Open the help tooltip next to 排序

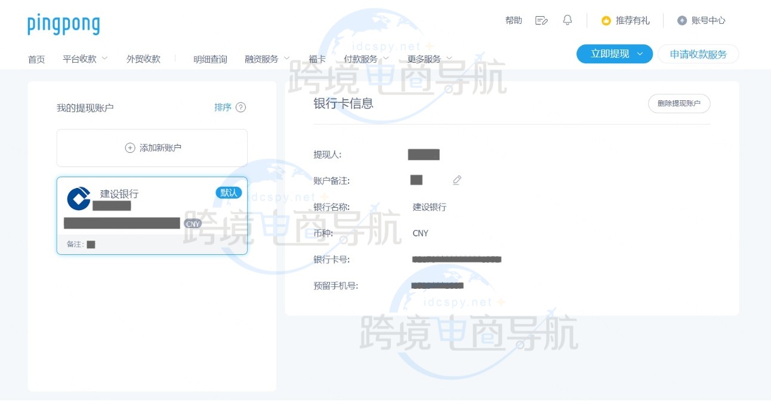coord(240,107)
